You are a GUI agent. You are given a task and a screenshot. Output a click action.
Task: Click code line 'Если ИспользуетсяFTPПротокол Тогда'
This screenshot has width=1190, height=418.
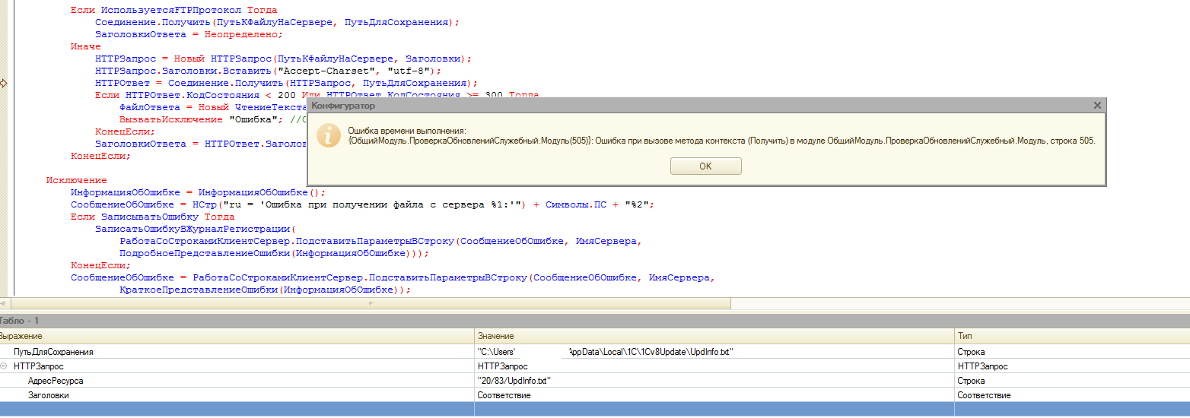point(173,10)
